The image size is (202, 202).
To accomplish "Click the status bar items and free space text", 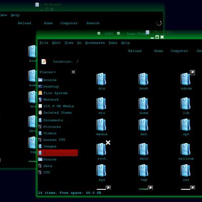I will (70, 193).
